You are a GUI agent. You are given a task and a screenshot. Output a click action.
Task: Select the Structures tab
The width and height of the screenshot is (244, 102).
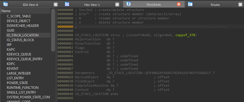click(x=153, y=4)
